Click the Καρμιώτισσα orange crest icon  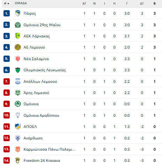tap(18, 149)
